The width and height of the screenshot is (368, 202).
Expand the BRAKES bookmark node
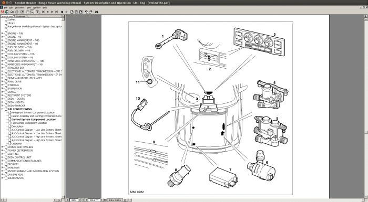[2, 92]
